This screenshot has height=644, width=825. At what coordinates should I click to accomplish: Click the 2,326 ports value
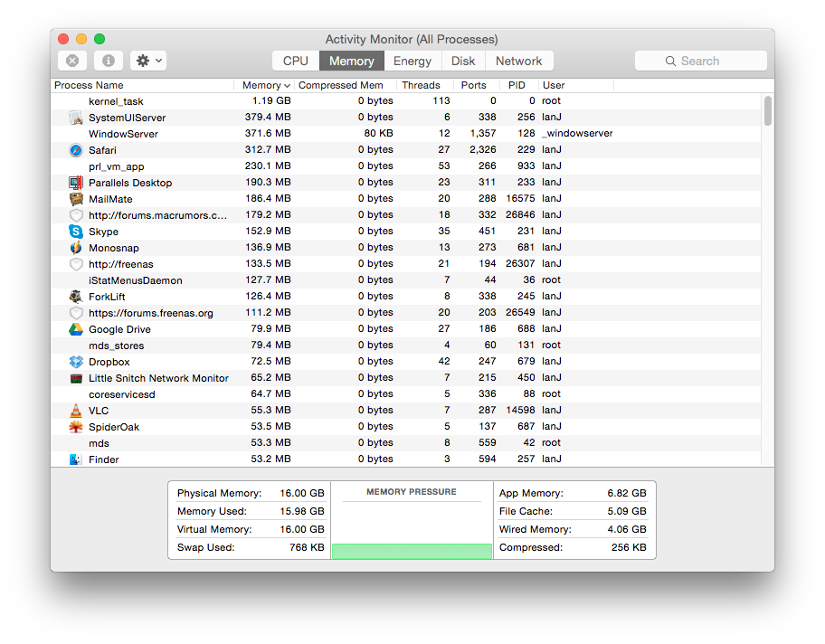[x=482, y=149]
